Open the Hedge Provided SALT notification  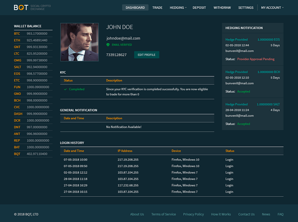pyautogui.click(x=253, y=114)
